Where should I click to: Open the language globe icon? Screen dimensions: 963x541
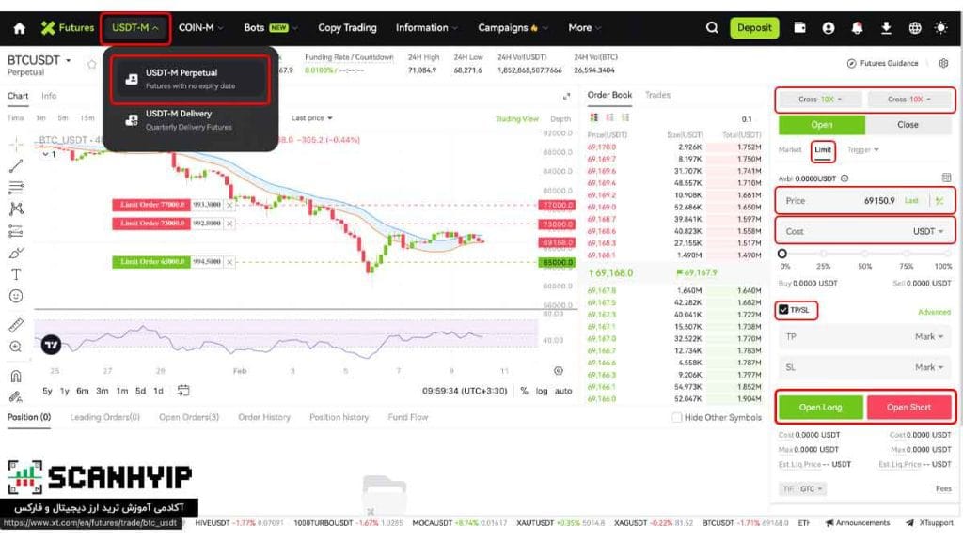(914, 28)
